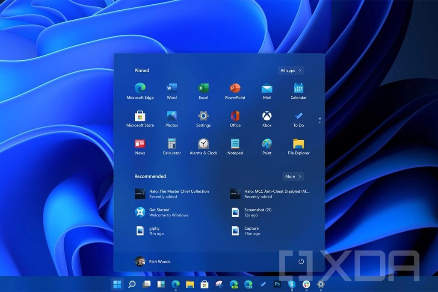Screen dimensions: 438x292
Task: Open Halo: The Master Chief Collection
Action: point(172,194)
